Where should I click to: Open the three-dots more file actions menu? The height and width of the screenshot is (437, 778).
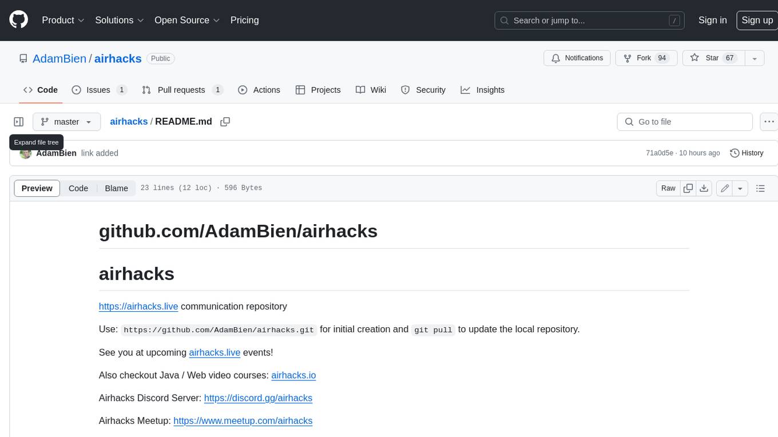point(769,122)
